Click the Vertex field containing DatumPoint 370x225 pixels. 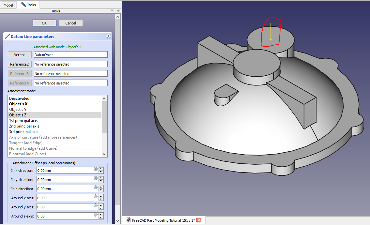[70, 55]
